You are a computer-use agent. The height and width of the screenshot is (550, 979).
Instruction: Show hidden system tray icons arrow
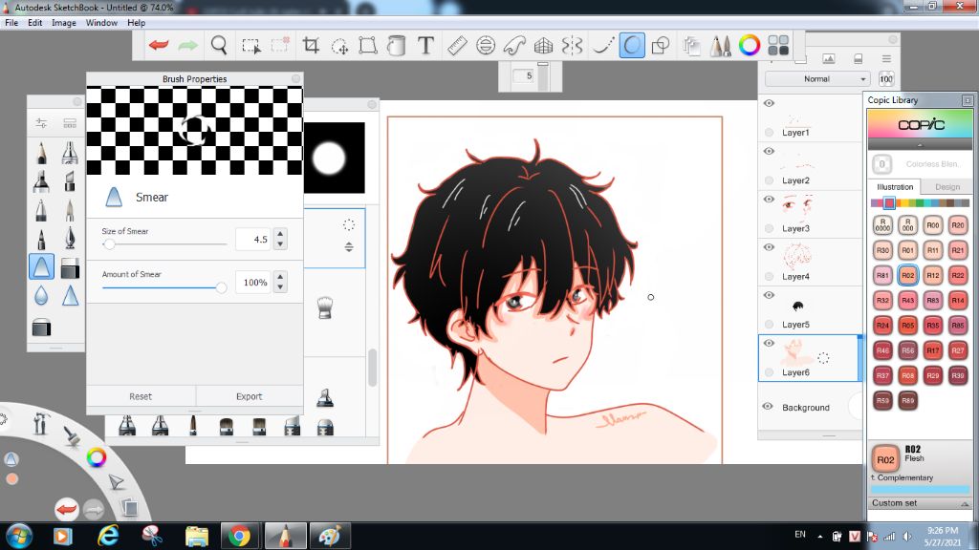pos(819,537)
